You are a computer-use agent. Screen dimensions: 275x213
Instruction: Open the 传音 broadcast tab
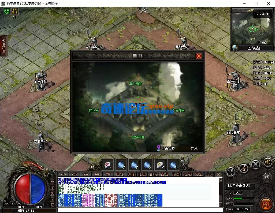coord(176,174)
